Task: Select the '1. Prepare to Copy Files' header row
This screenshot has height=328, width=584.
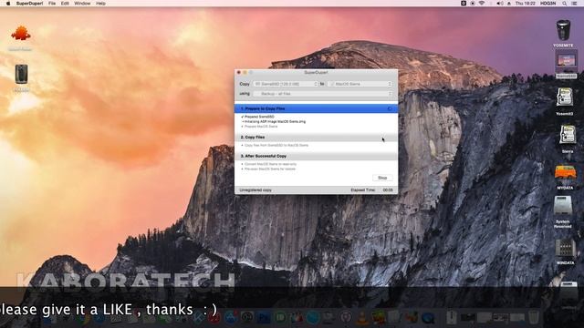Action: tap(316, 108)
